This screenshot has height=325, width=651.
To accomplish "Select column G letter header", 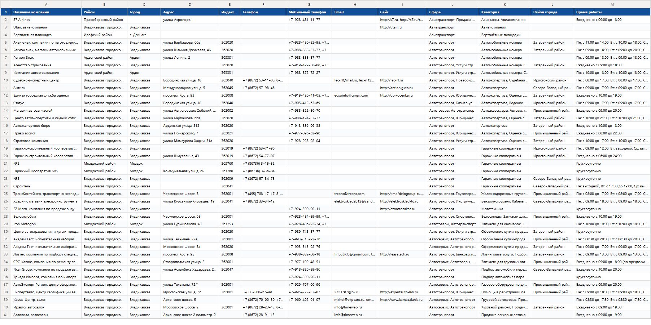I will click(x=309, y=4).
